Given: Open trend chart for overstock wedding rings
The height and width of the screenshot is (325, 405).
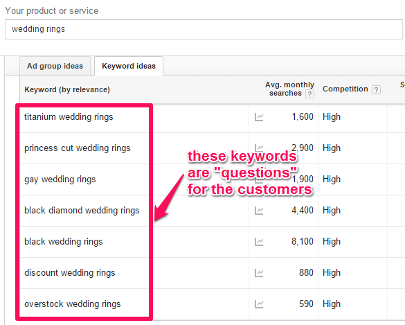Looking at the screenshot, I should 259,304.
